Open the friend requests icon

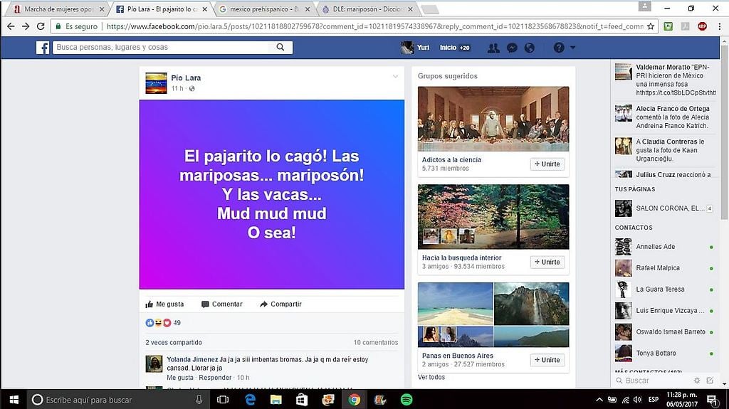(x=493, y=48)
